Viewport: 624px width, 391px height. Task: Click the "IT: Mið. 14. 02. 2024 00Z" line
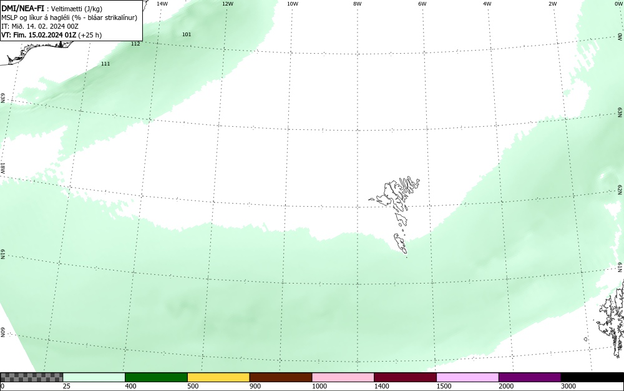40,26
